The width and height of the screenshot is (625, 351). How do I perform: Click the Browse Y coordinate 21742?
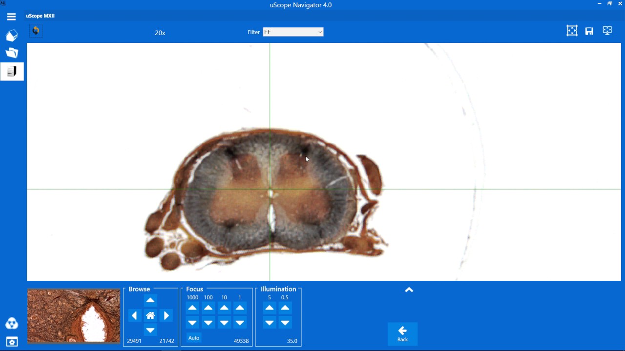pos(167,341)
